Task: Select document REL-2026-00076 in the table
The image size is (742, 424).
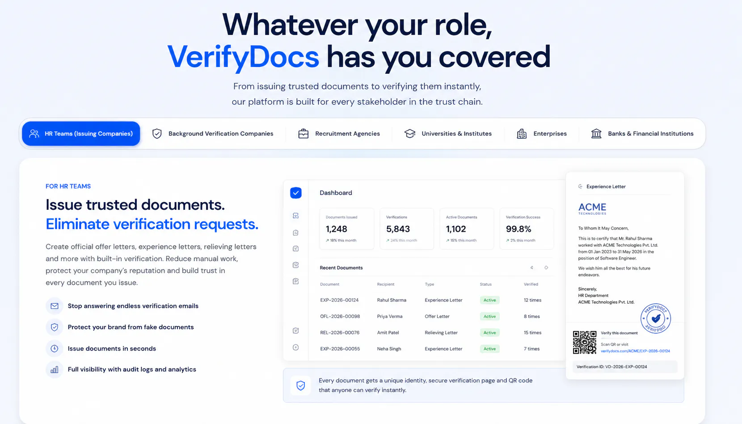Action: 340,333
